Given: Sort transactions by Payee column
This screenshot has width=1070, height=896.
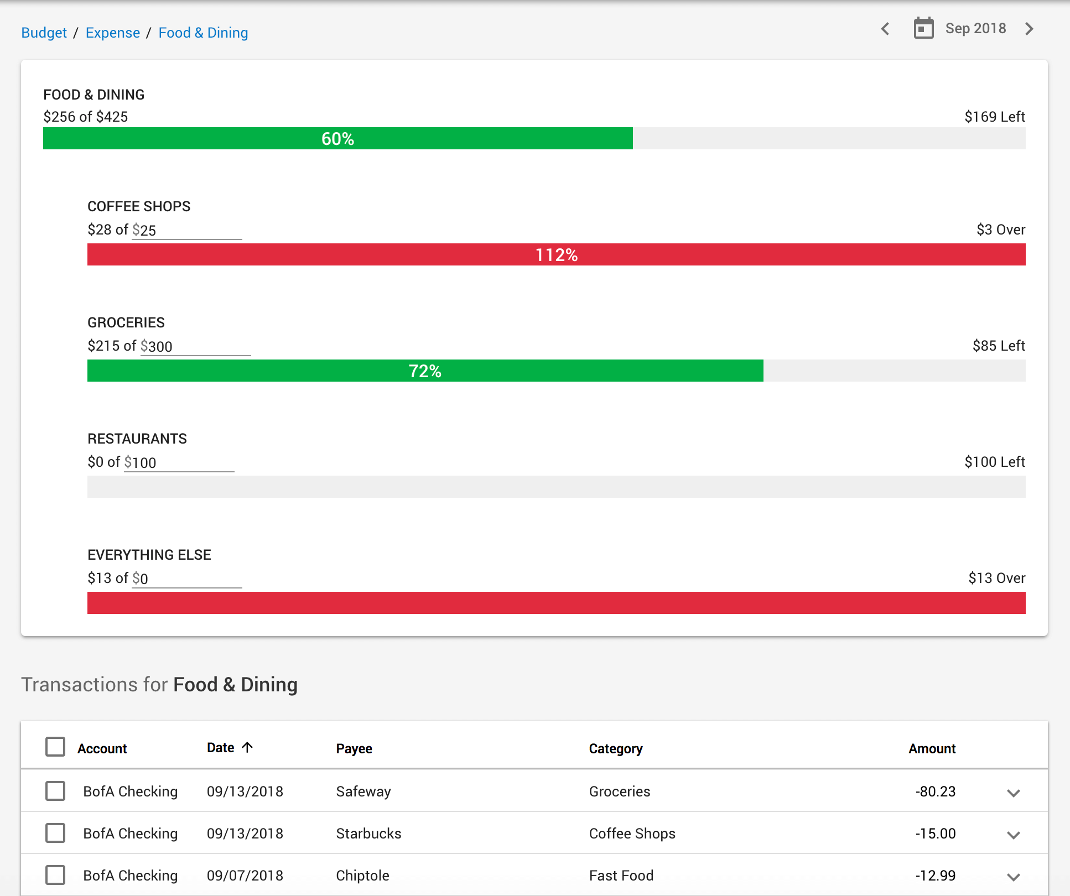Looking at the screenshot, I should [354, 748].
